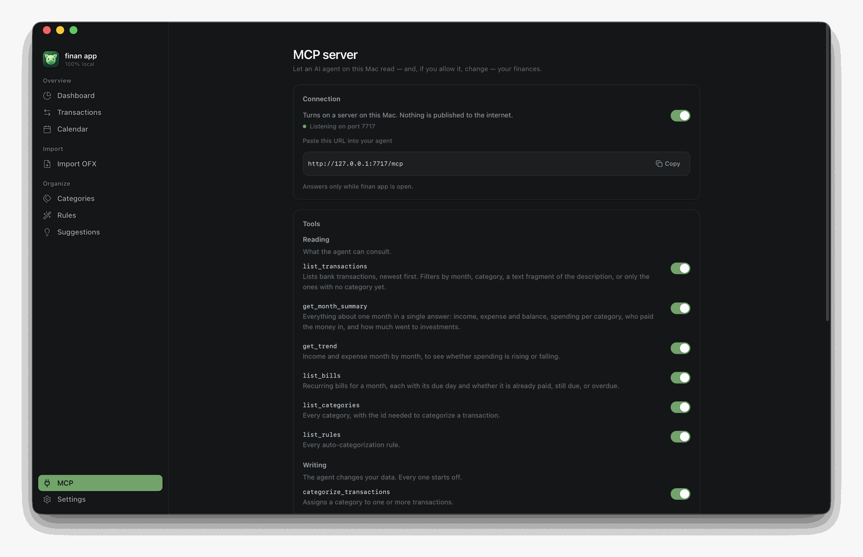Copy the MCP server URL
Viewport: 863px width, 557px height.
pyautogui.click(x=668, y=164)
